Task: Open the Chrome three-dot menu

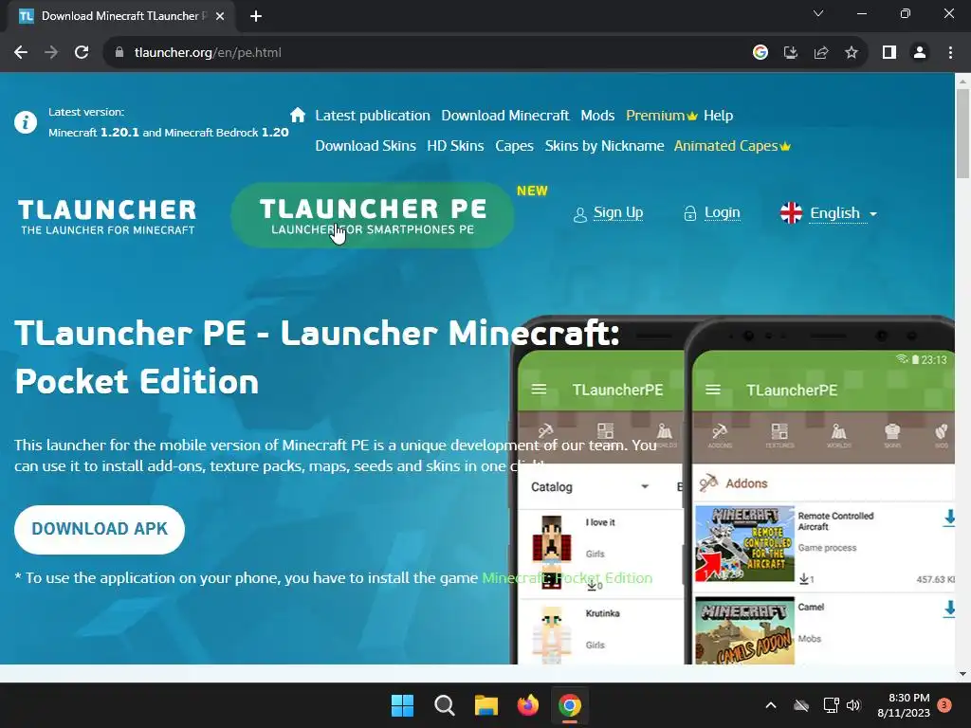Action: coord(950,53)
